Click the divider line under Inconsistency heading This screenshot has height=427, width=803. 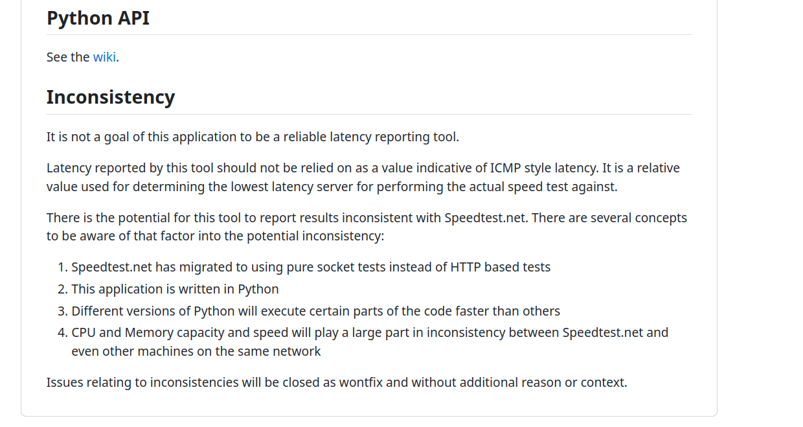click(369, 114)
